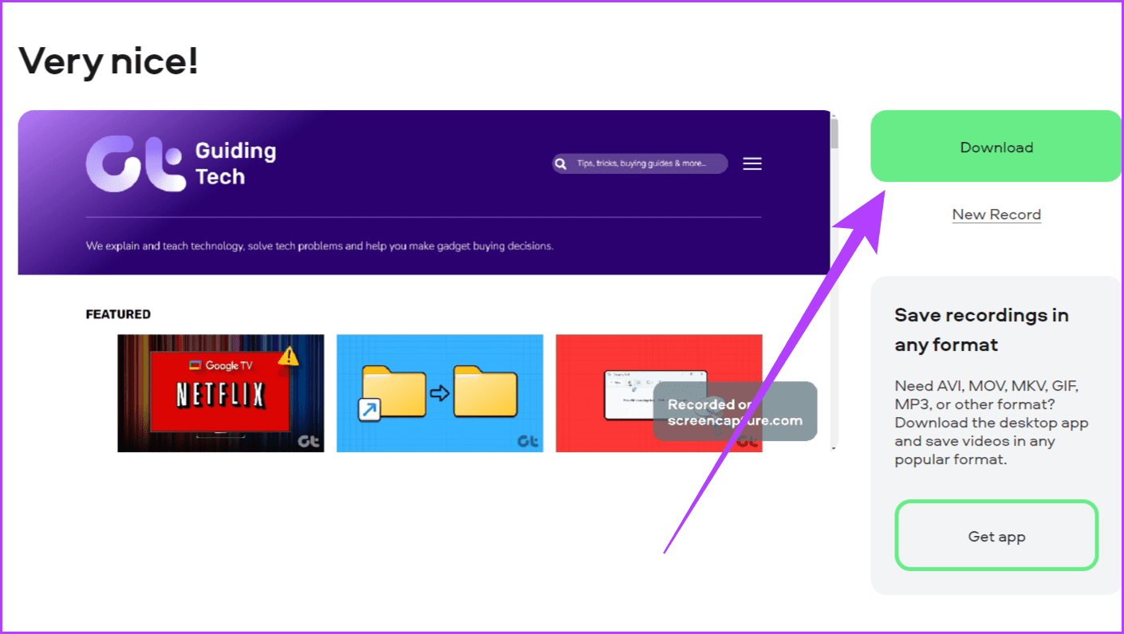The height and width of the screenshot is (634, 1124).
Task: Select the New Record link
Action: [x=996, y=214]
